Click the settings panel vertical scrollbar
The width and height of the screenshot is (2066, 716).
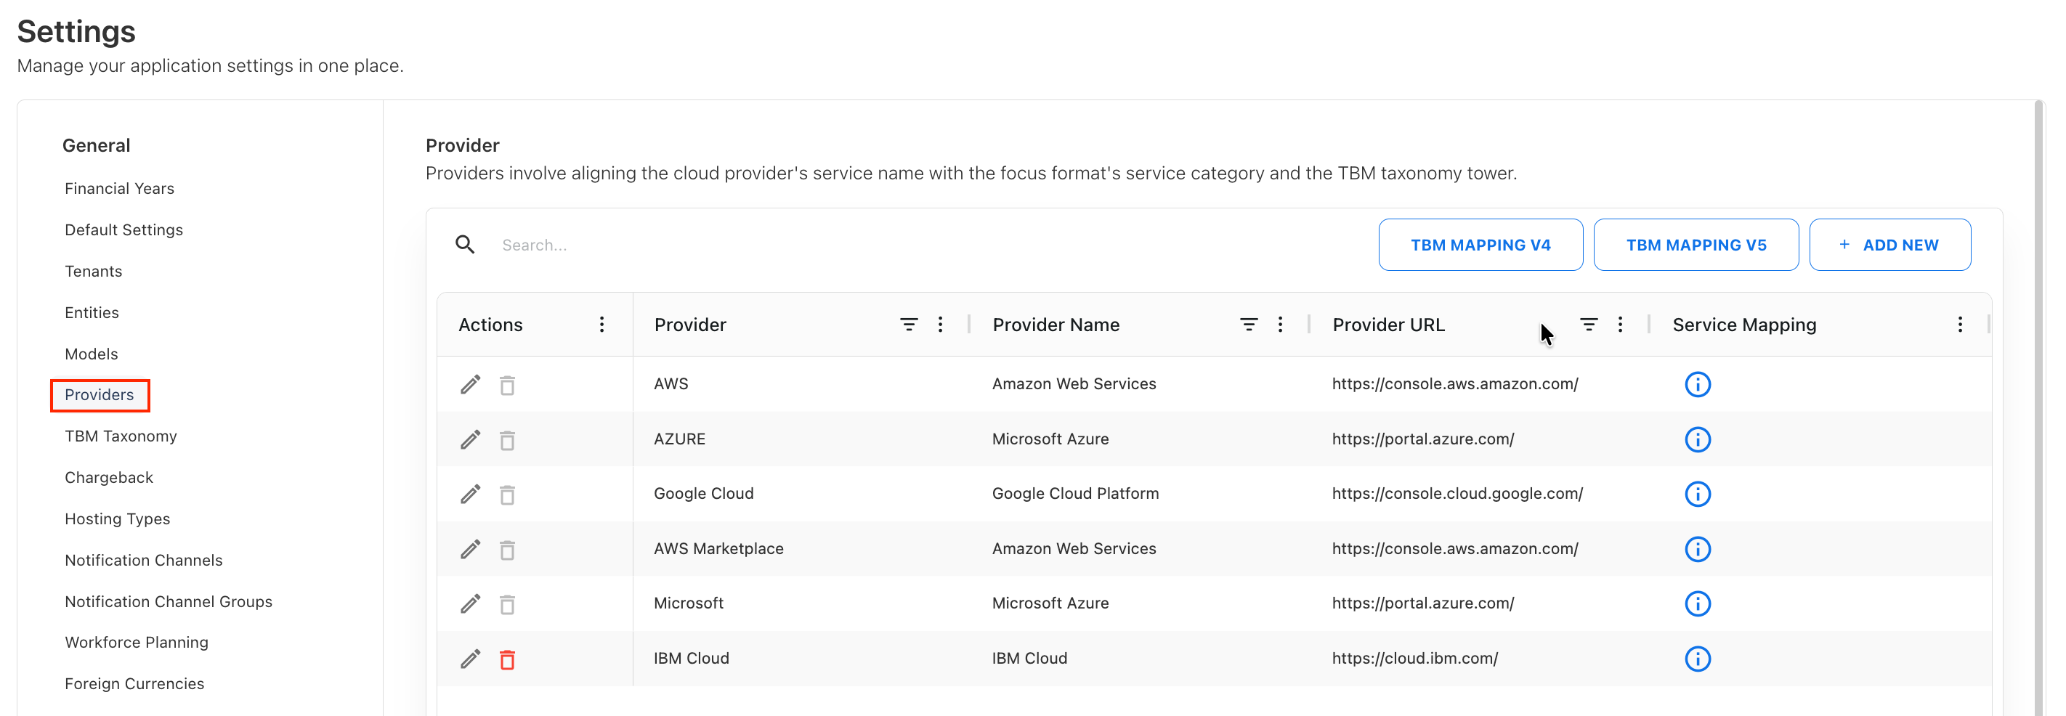(2038, 408)
